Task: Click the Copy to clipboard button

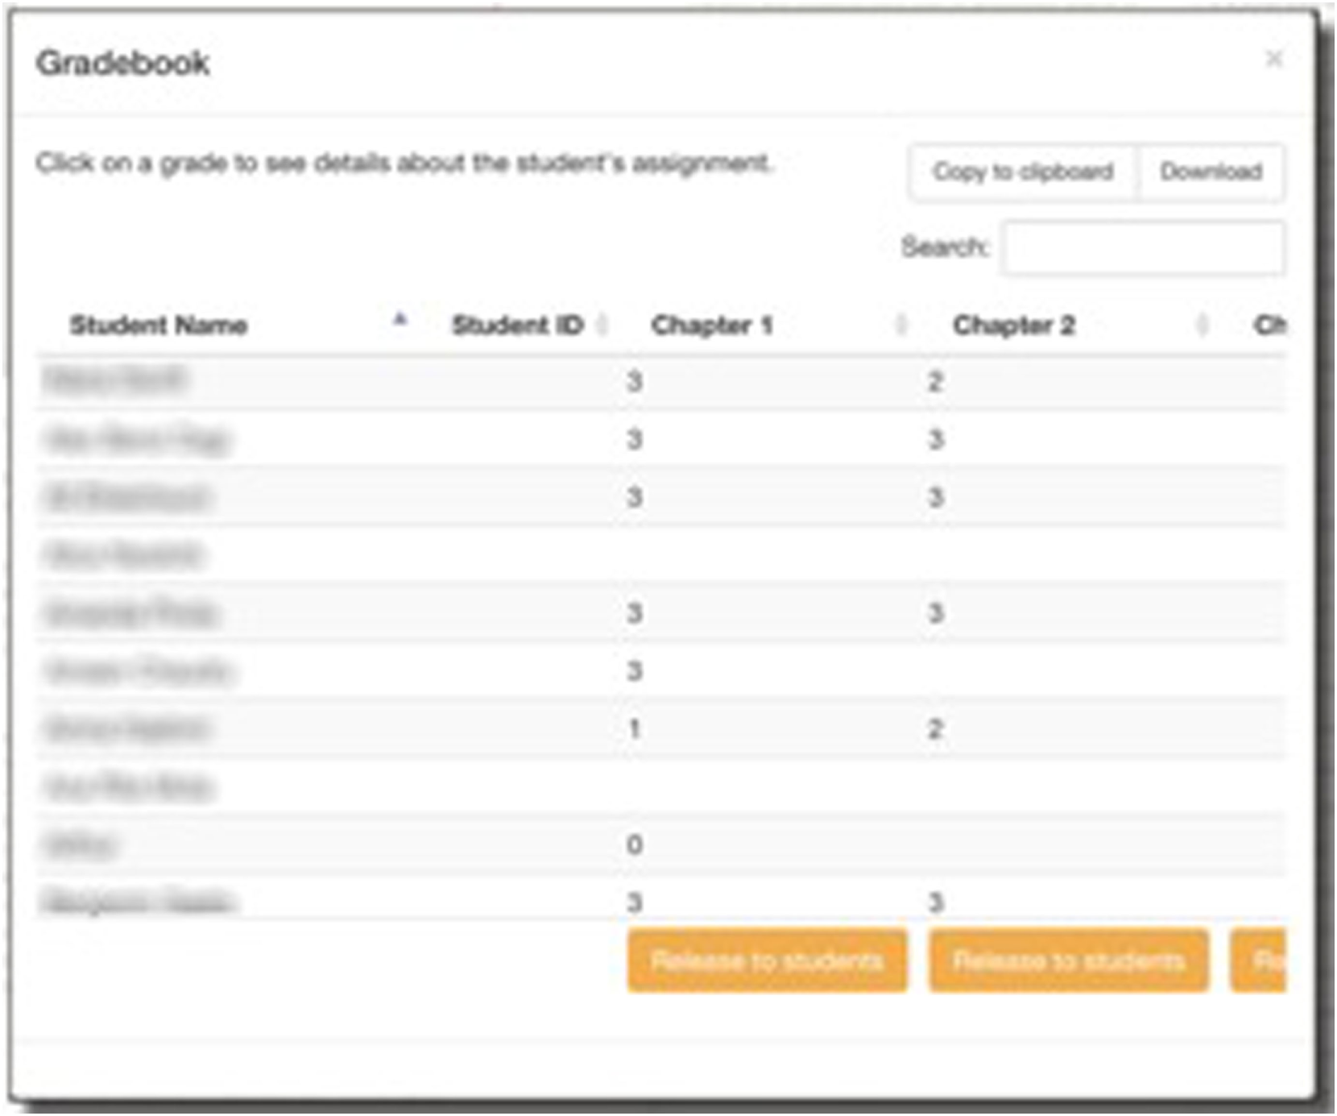Action: (x=1023, y=172)
